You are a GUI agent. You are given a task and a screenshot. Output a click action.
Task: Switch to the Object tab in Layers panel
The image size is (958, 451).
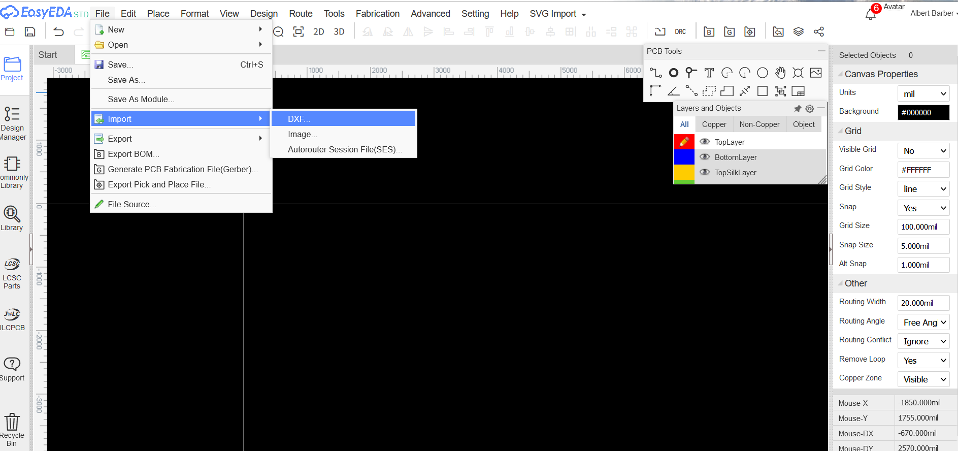pos(804,124)
